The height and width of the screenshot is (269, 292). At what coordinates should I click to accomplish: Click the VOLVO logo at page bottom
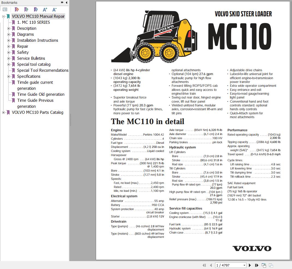pyautogui.click(x=252, y=249)
